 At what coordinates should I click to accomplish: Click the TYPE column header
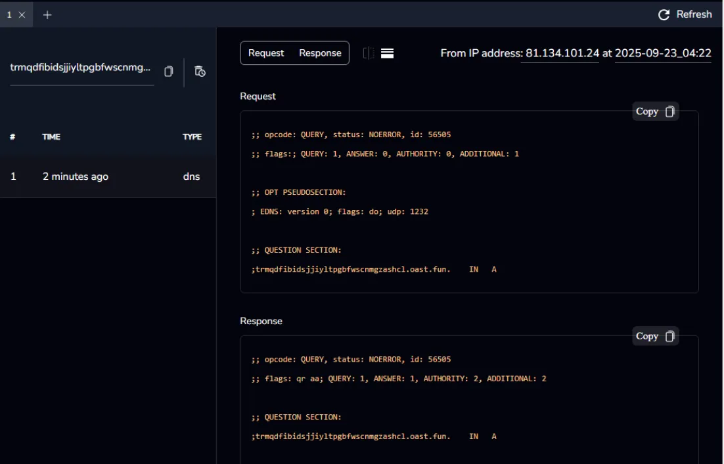(x=192, y=137)
